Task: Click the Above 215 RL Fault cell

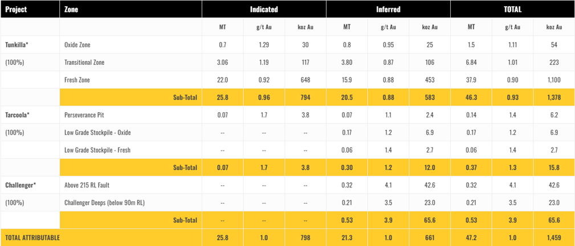Action: [x=86, y=185]
